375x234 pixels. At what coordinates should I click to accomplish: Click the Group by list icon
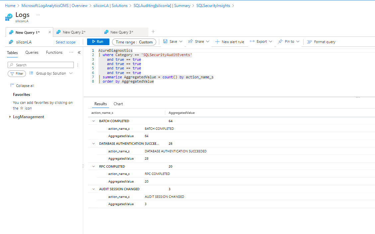pyautogui.click(x=31, y=73)
